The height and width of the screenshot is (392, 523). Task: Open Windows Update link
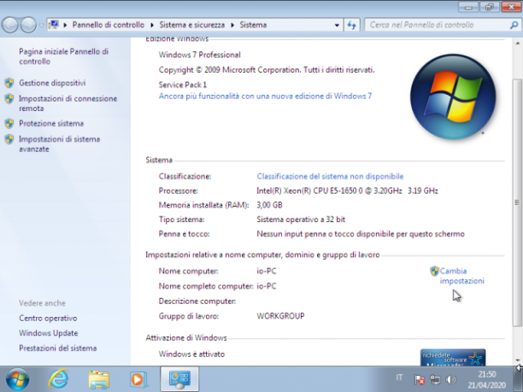pyautogui.click(x=49, y=333)
